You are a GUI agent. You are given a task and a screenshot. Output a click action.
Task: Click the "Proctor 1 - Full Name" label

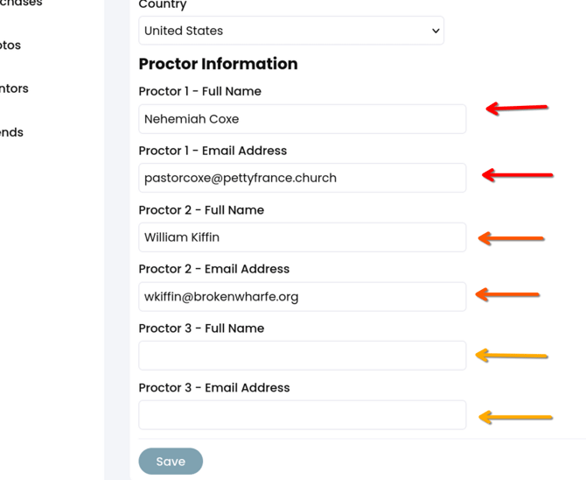[x=199, y=91]
